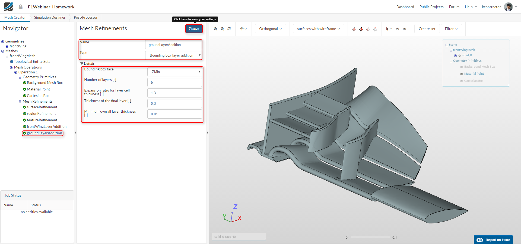Click the hide selection crossed-eye icon
Image resolution: width=521 pixels, height=244 pixels.
(397, 29)
